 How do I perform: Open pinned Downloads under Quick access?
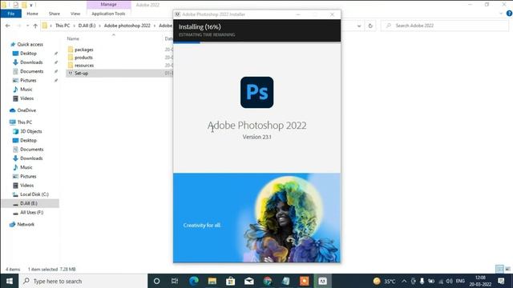31,62
